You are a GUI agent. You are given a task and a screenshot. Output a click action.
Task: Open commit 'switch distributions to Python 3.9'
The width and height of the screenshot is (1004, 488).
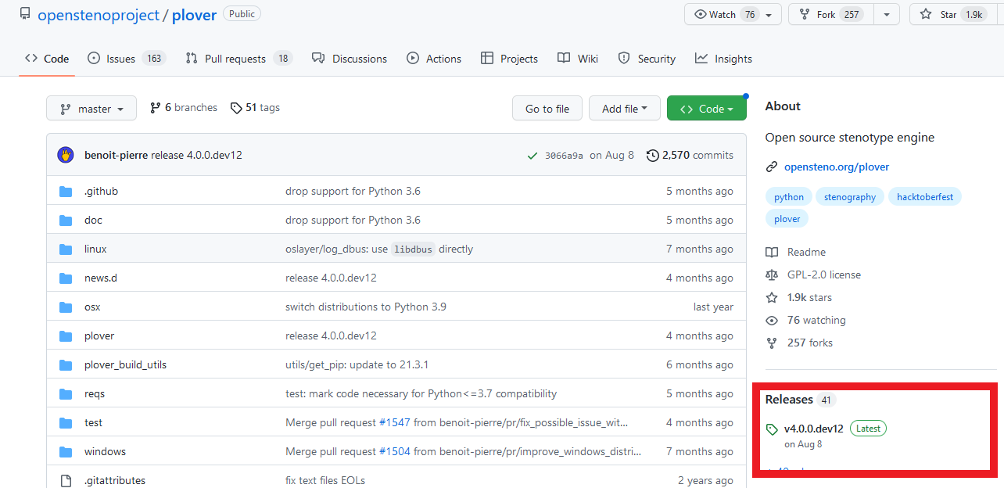tap(366, 307)
